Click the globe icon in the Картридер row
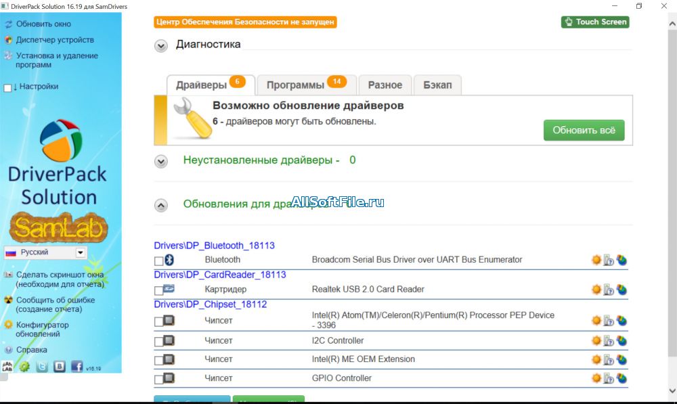Viewport: 677px width, 404px height. tap(621, 290)
